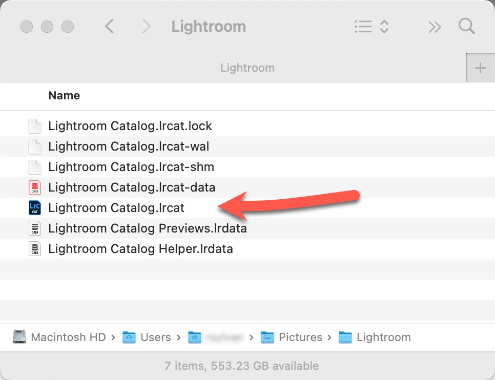This screenshot has width=495, height=380.
Task: Click the Lrc CAT icon beside Lightroom Catalog.lrcat
Action: (x=34, y=208)
